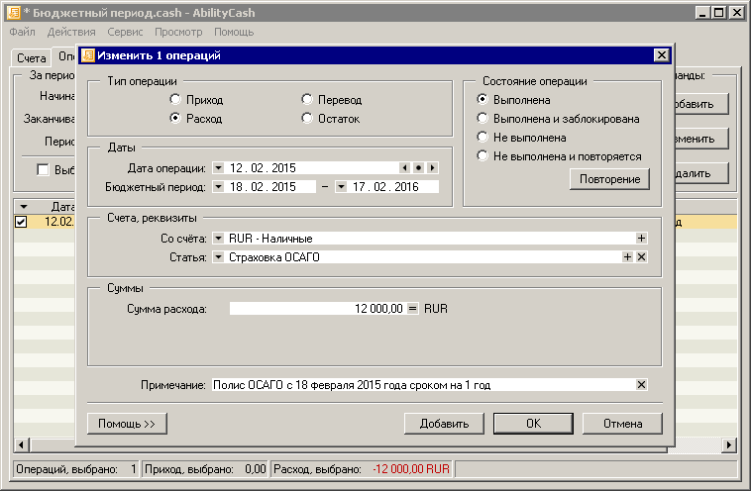The width and height of the screenshot is (751, 491).
Task: Click previous day arrow for operation date
Action: [x=404, y=168]
